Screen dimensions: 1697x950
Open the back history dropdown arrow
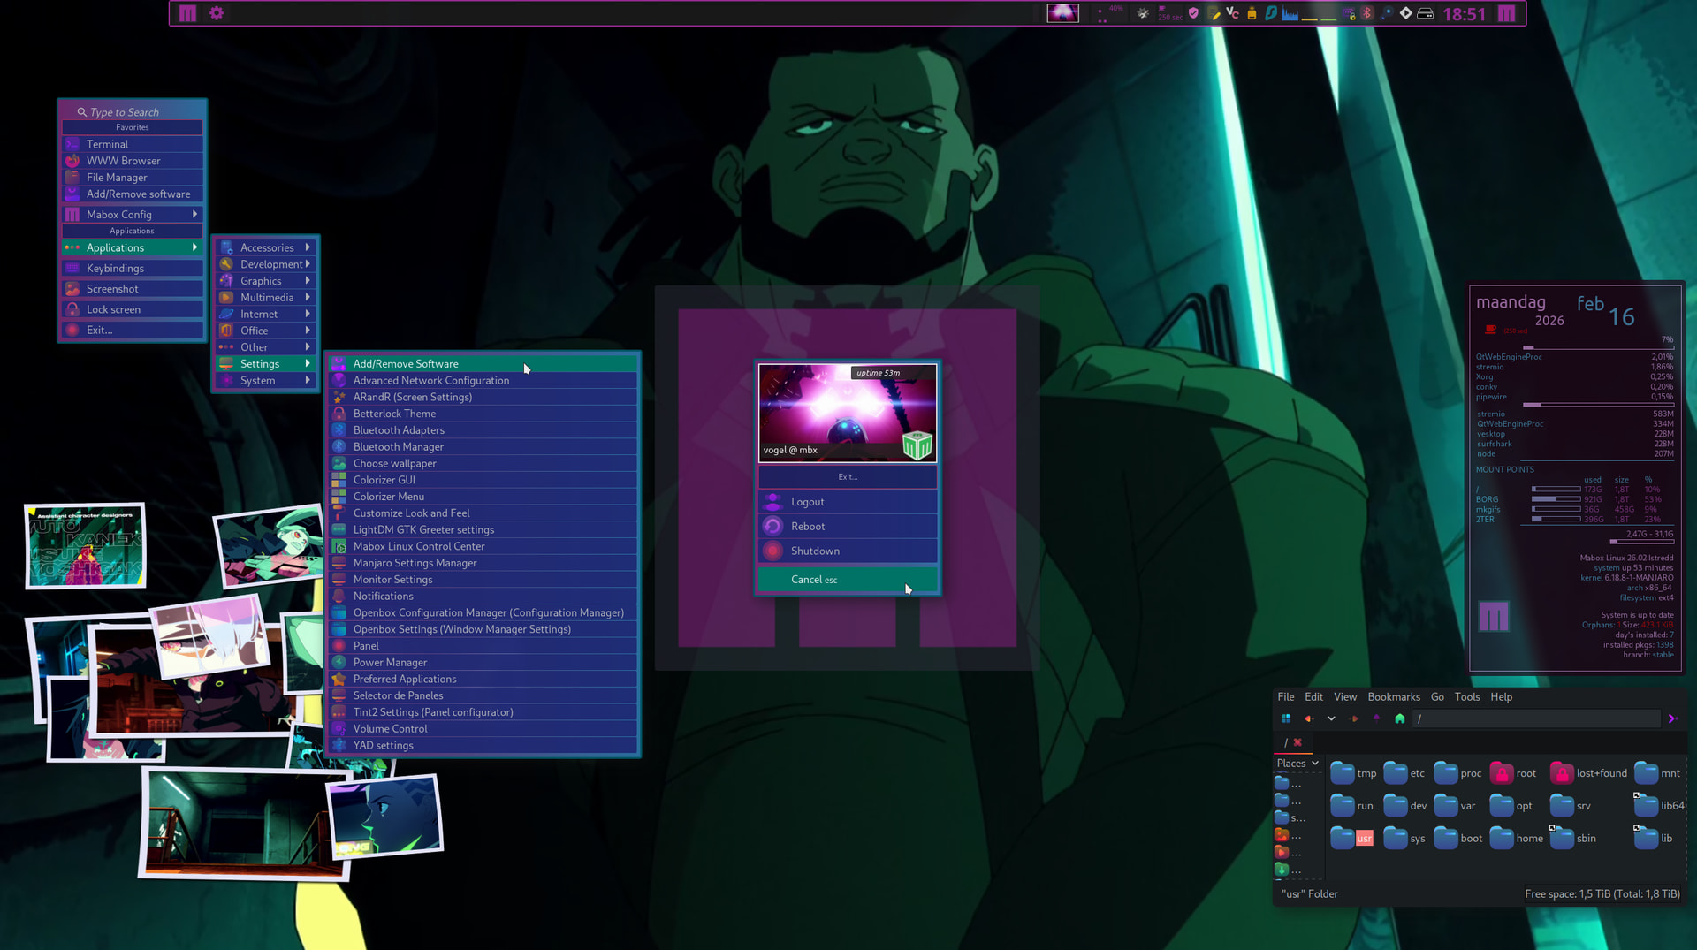1331,718
